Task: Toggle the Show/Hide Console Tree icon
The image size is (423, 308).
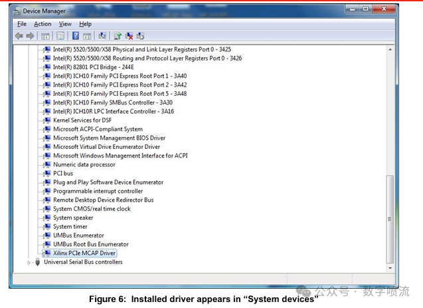Action: click(45, 36)
